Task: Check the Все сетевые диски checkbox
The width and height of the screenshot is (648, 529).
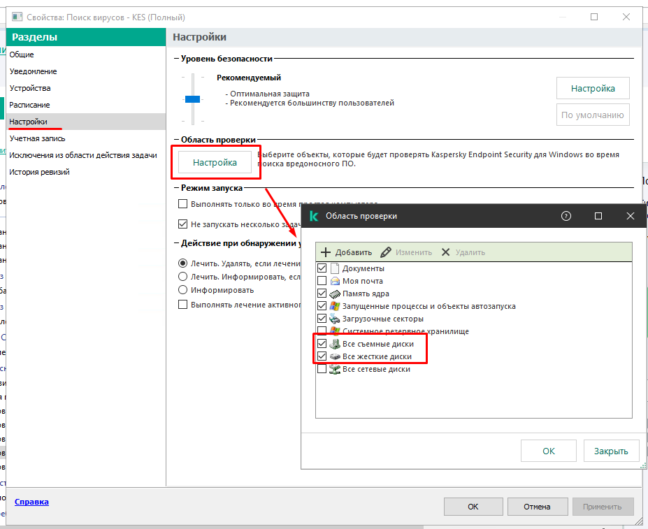Action: (322, 369)
